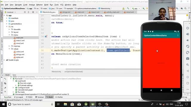Open Windows notification center icon
Image resolution: width=191 pixels, height=107 pixels.
187,104
